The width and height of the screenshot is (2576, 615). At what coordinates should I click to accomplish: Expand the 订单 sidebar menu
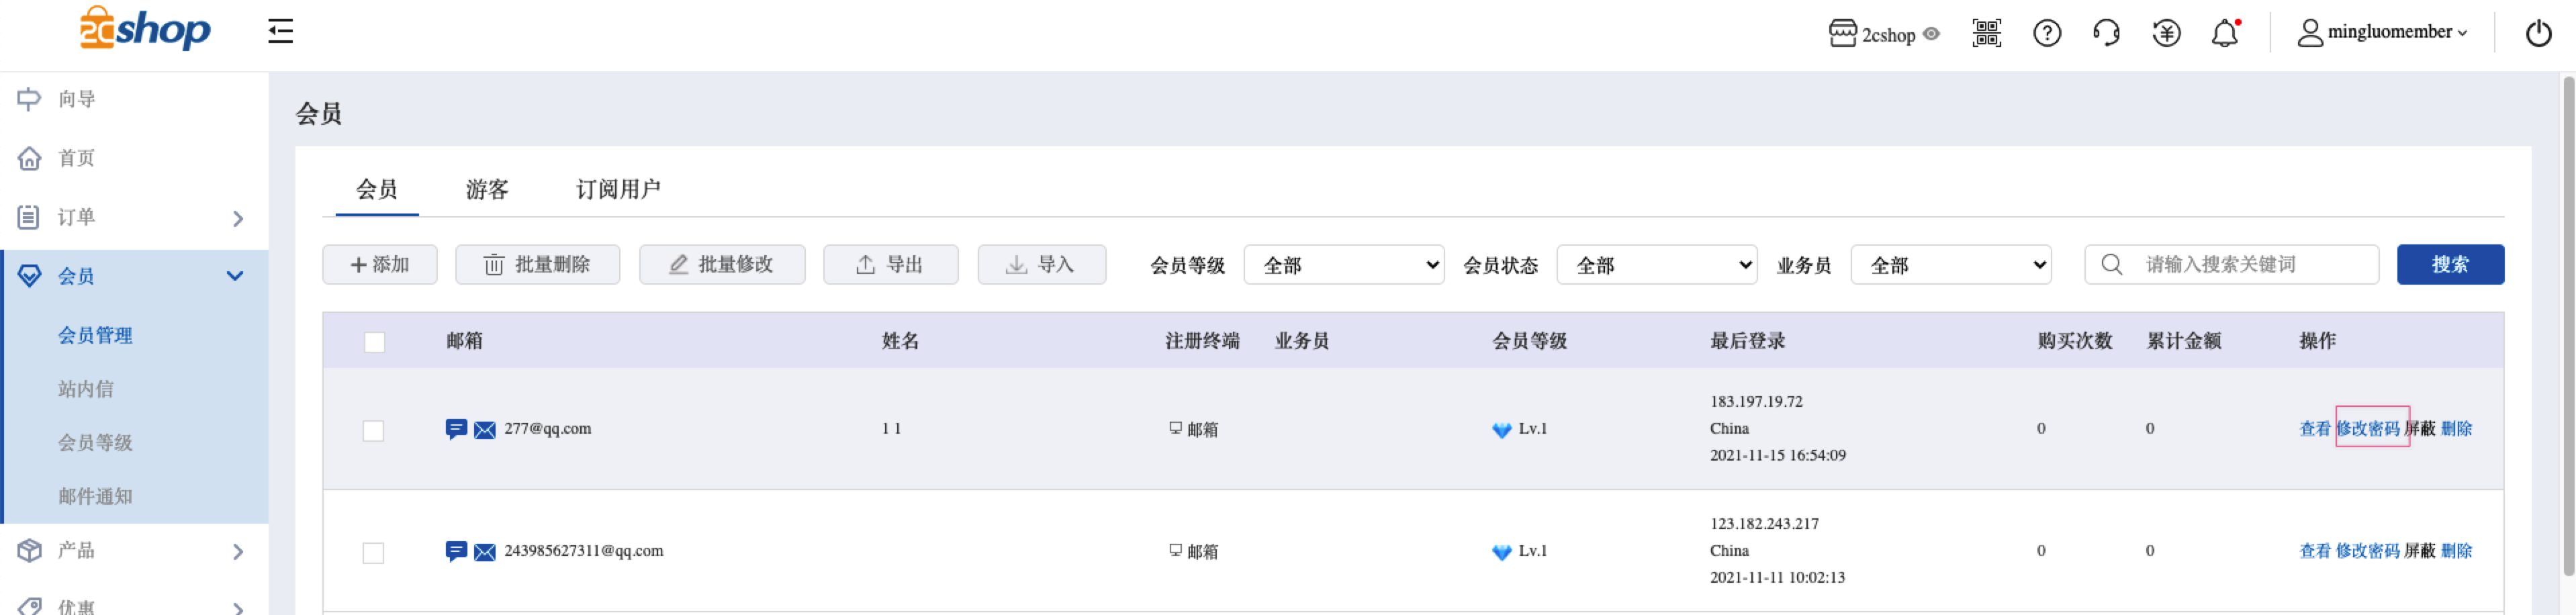click(134, 217)
